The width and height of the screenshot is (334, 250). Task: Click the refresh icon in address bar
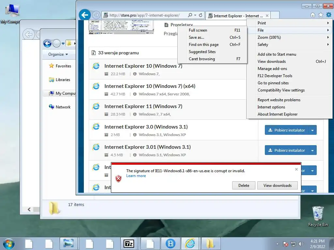click(x=201, y=15)
